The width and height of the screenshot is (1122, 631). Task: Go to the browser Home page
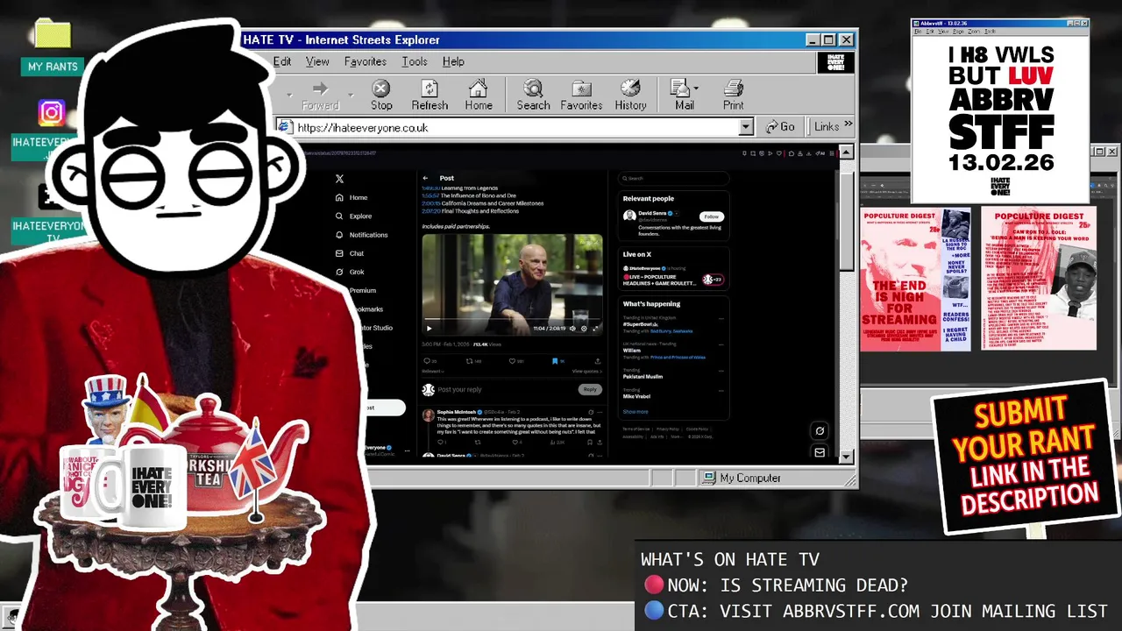(479, 96)
